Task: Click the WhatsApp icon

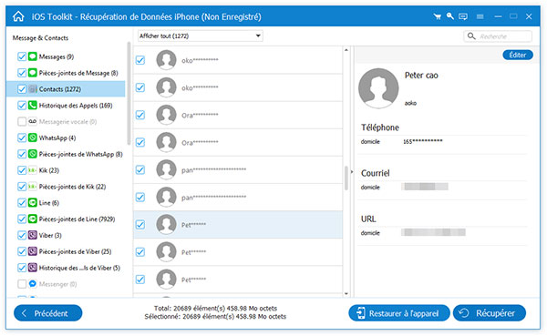Action: pyautogui.click(x=33, y=137)
